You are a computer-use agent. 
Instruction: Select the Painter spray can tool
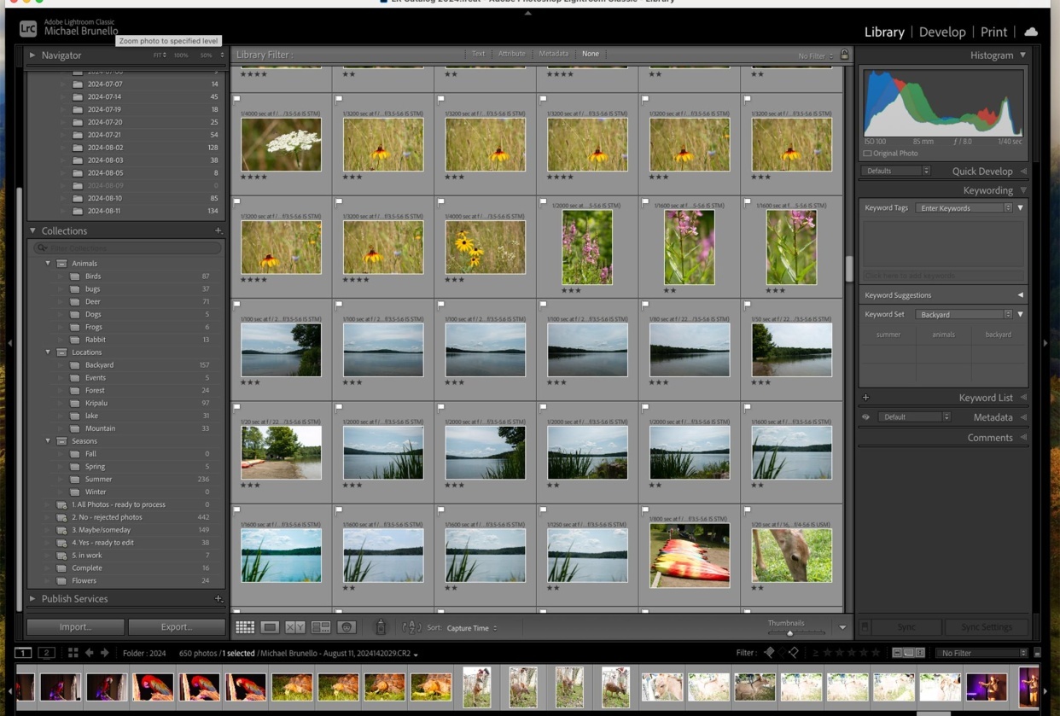(381, 627)
